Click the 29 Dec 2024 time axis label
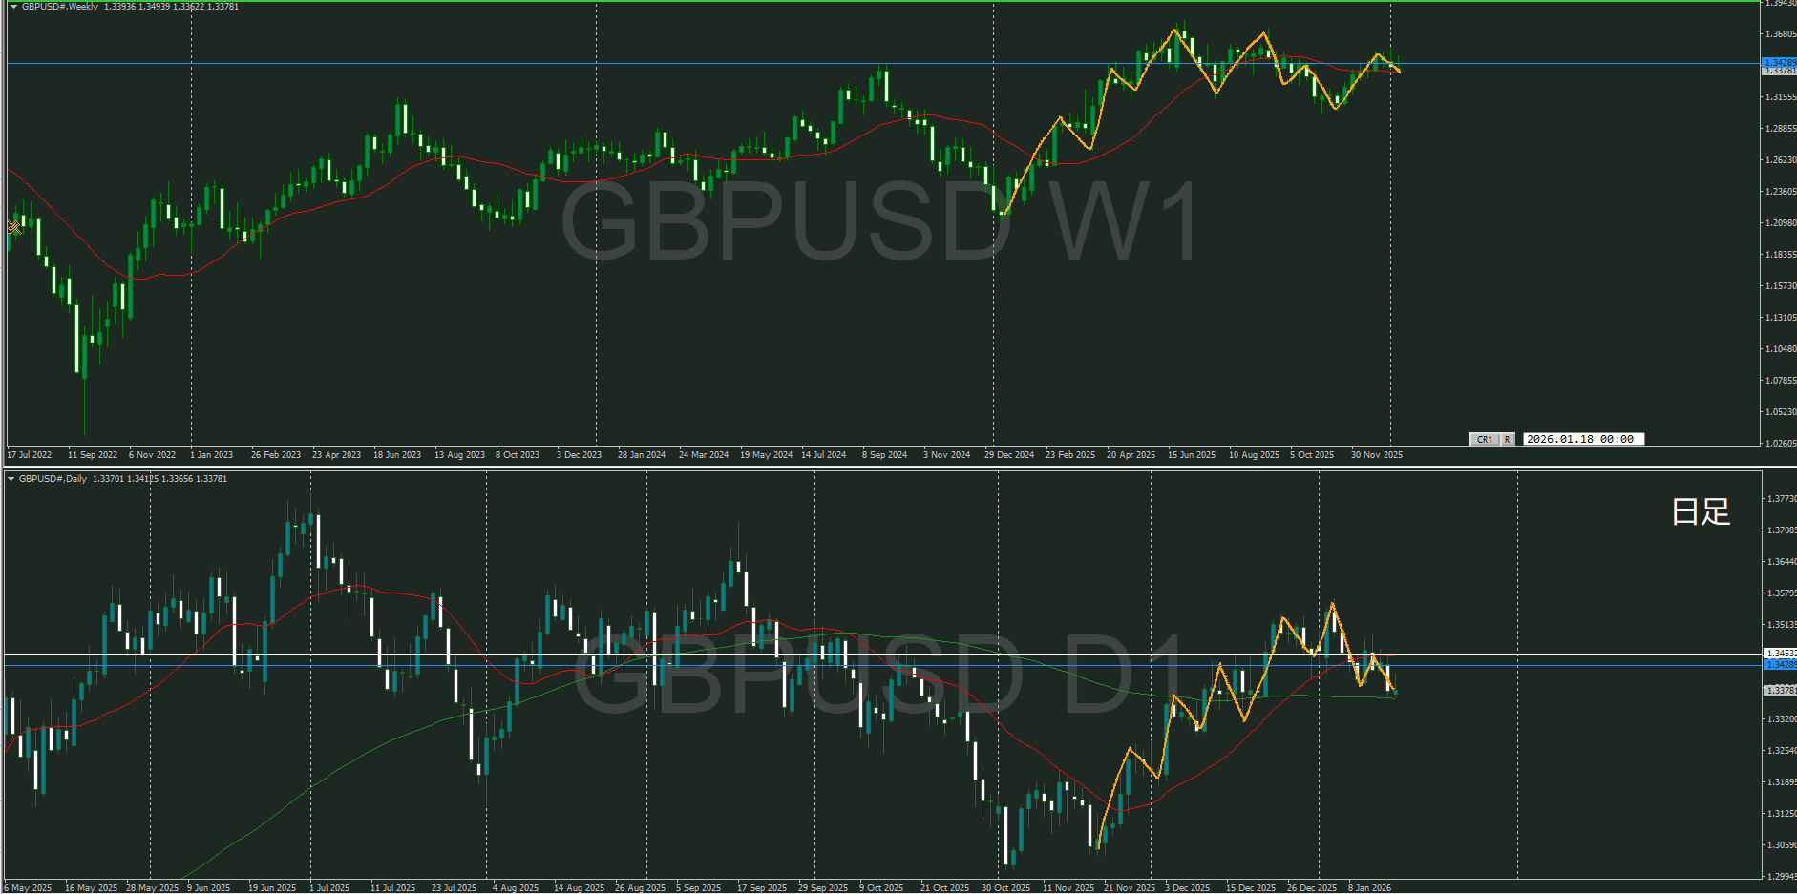This screenshot has width=1797, height=894. [1009, 455]
